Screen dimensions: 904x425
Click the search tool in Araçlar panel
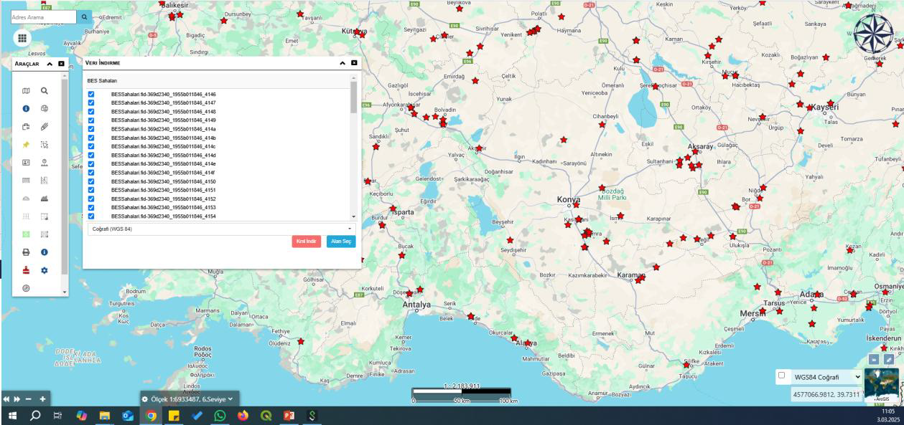pos(44,91)
